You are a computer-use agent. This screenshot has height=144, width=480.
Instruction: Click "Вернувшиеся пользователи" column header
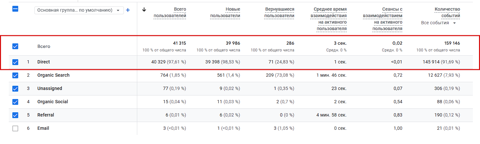(279, 13)
